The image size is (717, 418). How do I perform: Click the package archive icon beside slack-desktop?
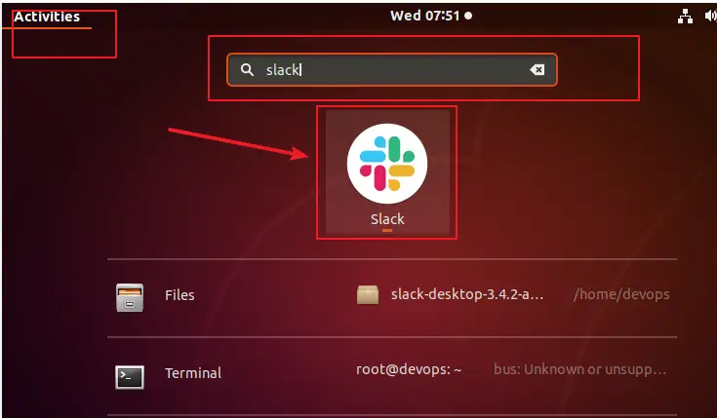pos(368,294)
